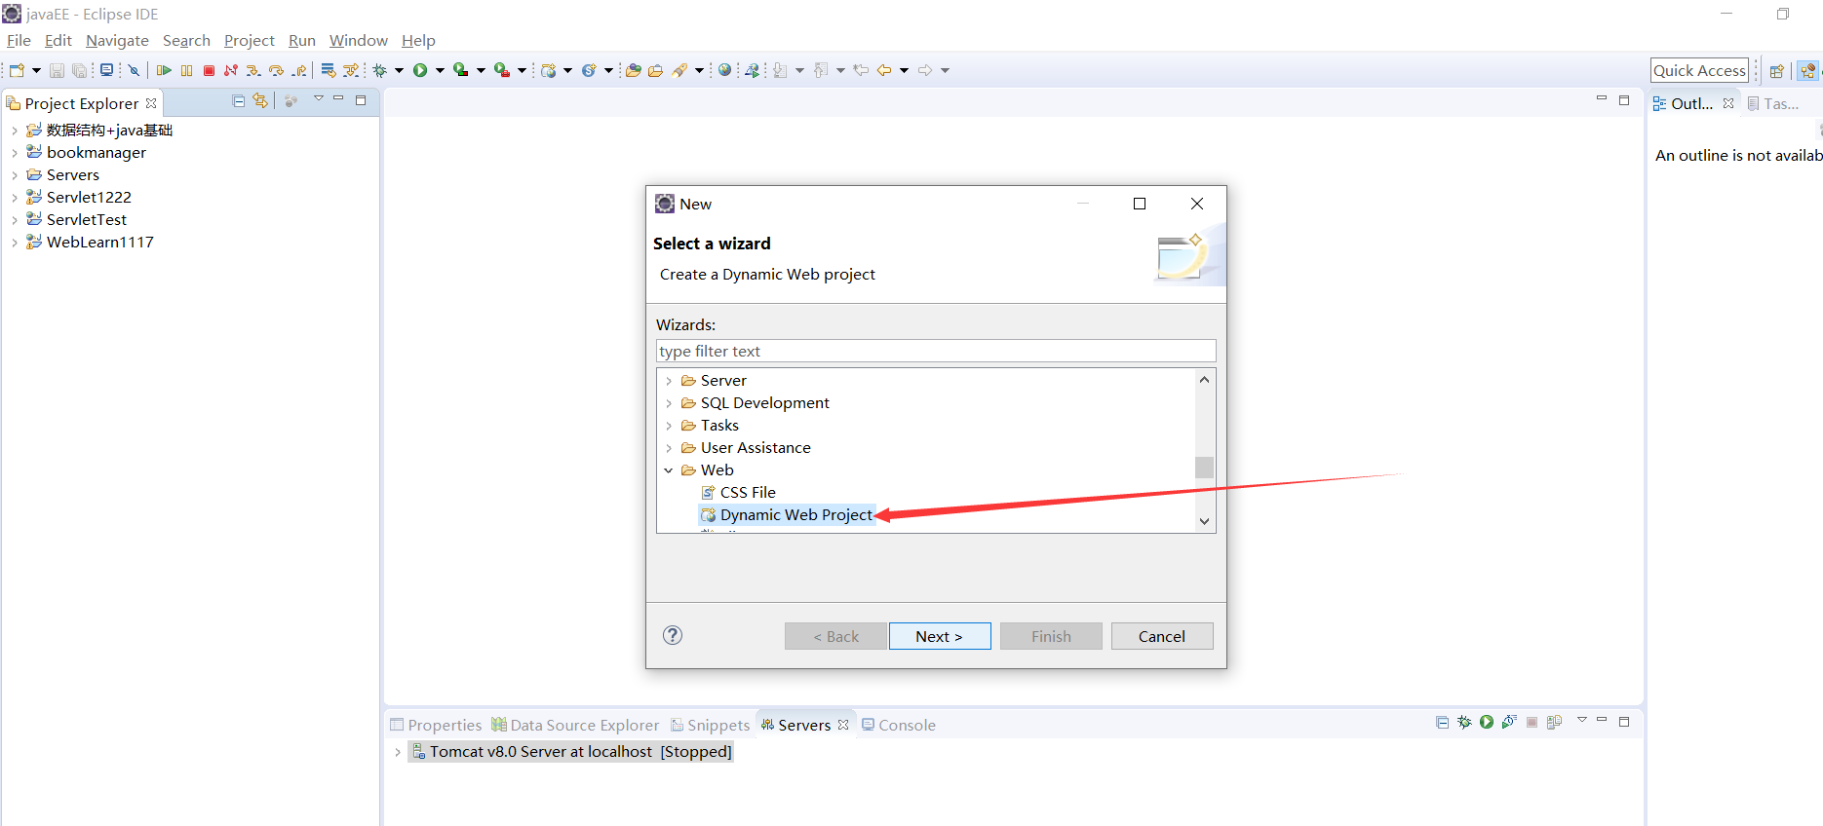The height and width of the screenshot is (826, 1823).
Task: Click the Back navigation arrow icon
Action: tap(884, 70)
